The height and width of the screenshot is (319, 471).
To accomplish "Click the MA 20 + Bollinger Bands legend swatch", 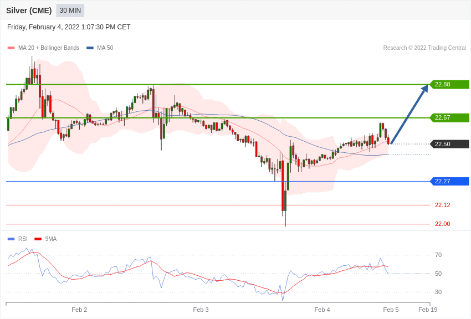I will (11, 48).
